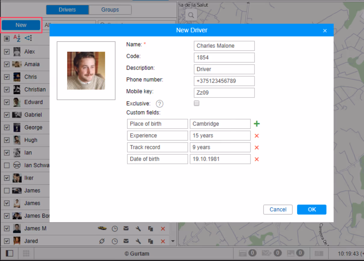The image size is (364, 261).
Task: Toggle the Exclusive checkbox
Action: pos(197,103)
